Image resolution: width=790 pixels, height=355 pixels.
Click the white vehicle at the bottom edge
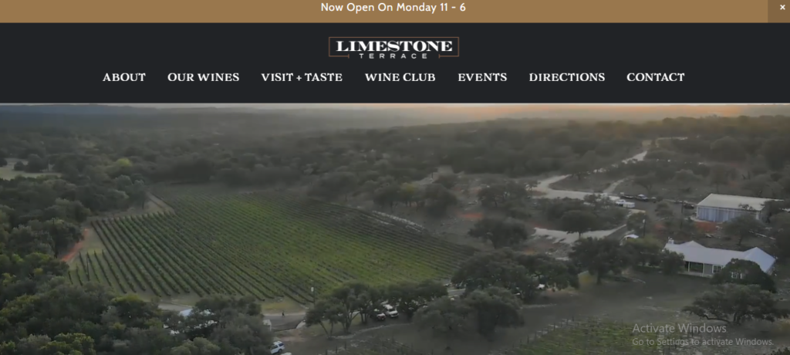coord(277,347)
